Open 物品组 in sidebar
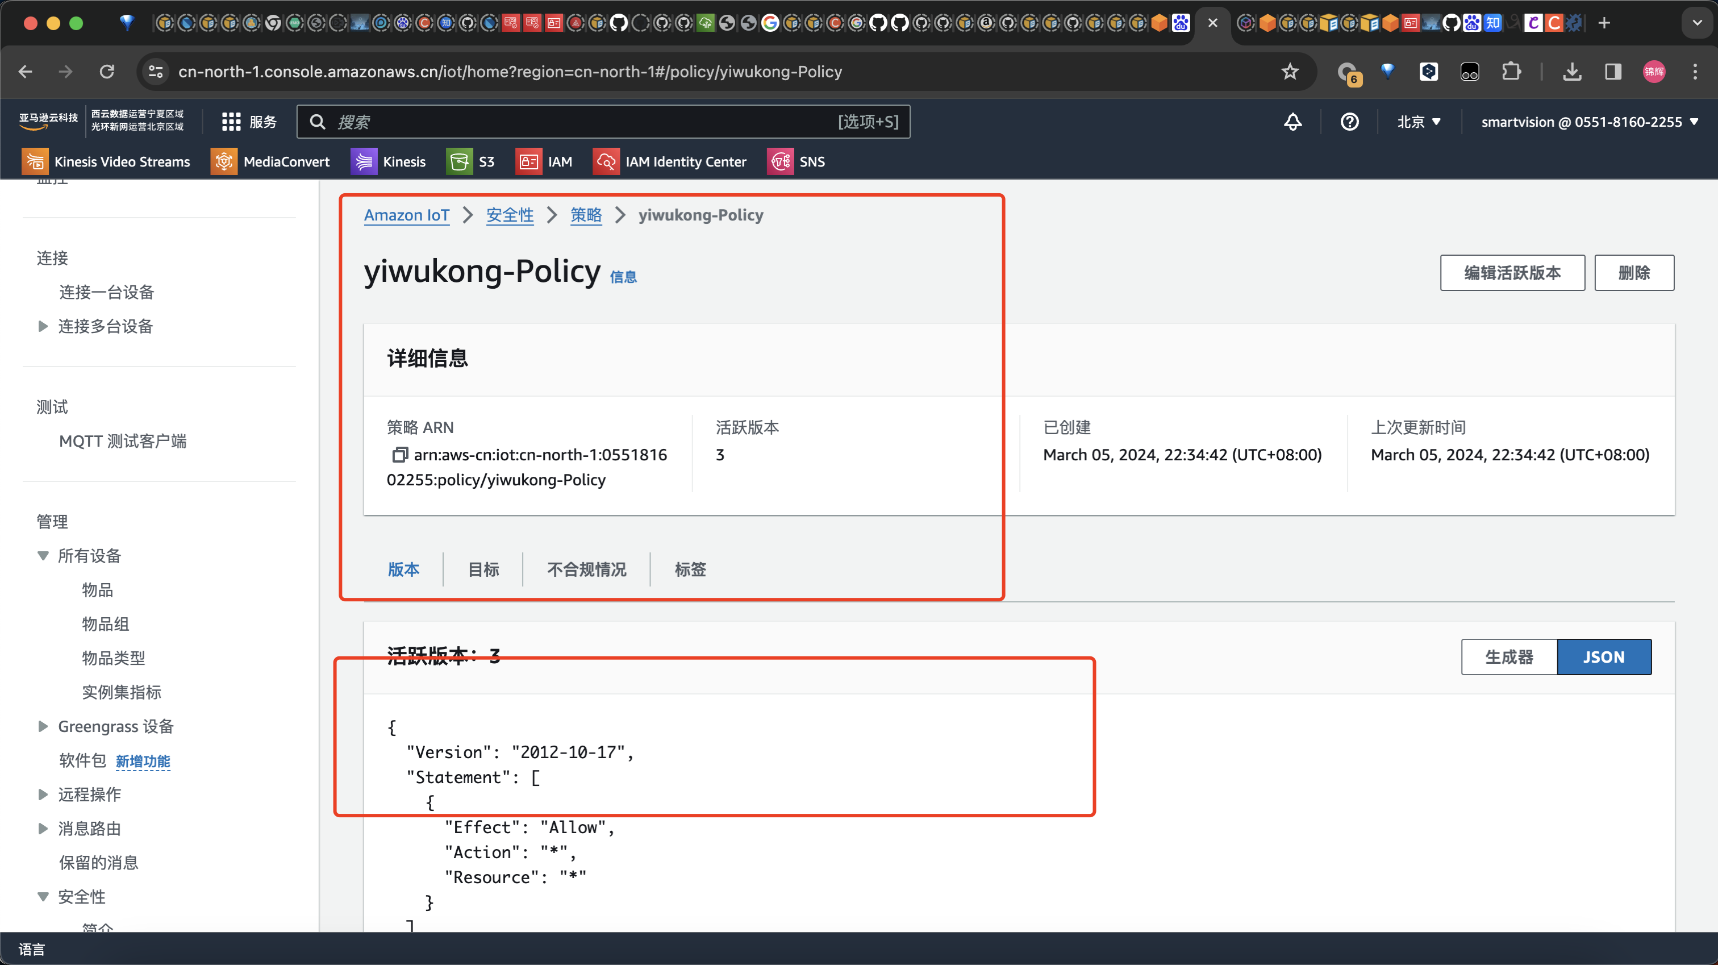The height and width of the screenshot is (965, 1718). click(x=105, y=623)
